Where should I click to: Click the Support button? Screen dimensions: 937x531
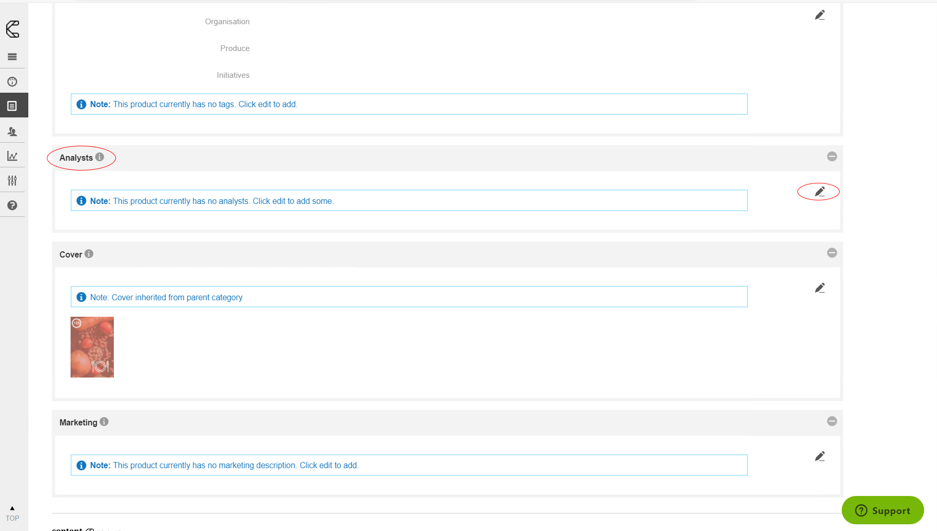point(882,510)
